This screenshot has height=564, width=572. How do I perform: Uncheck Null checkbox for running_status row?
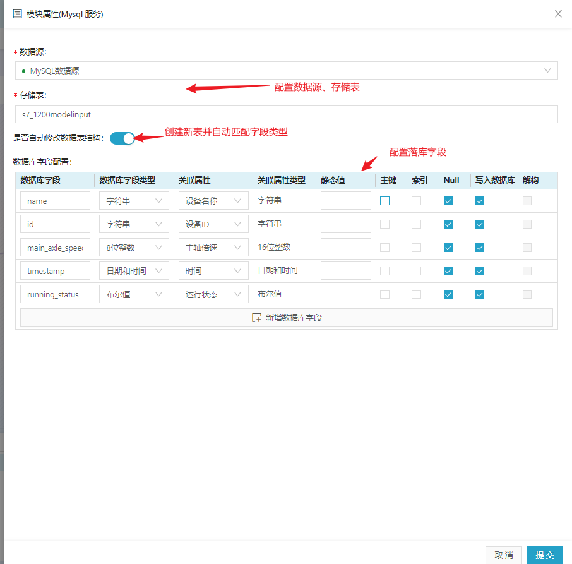[448, 294]
